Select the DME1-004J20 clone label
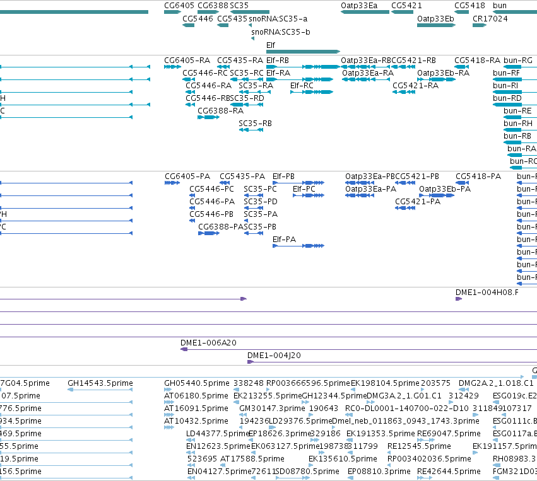 274,356
